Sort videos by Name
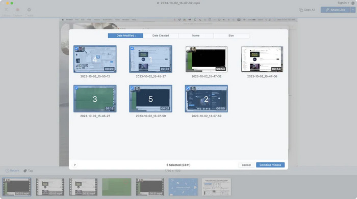The image size is (357, 199). 196,36
